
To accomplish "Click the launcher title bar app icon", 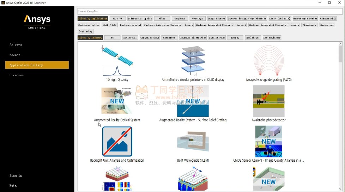I will coord(3,2).
